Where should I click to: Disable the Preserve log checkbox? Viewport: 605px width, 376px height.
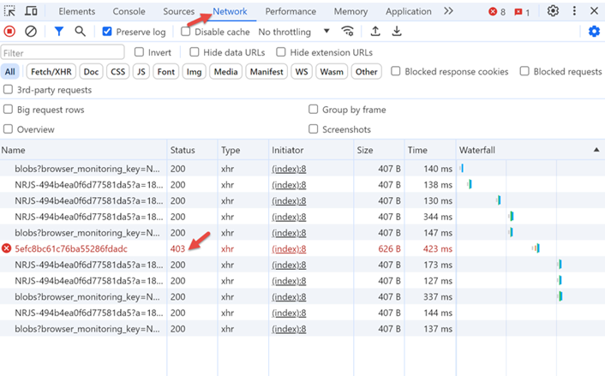click(x=107, y=32)
